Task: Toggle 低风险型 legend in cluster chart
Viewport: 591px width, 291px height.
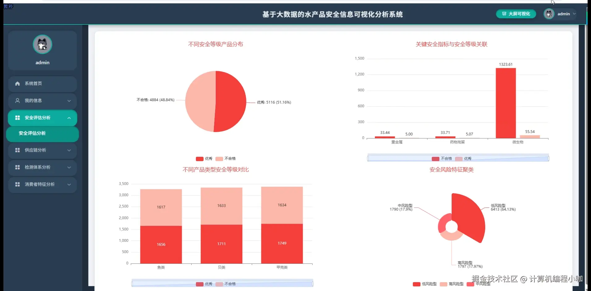Action: (x=424, y=284)
